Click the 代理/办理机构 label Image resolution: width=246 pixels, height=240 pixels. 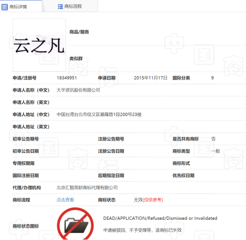click(26, 188)
